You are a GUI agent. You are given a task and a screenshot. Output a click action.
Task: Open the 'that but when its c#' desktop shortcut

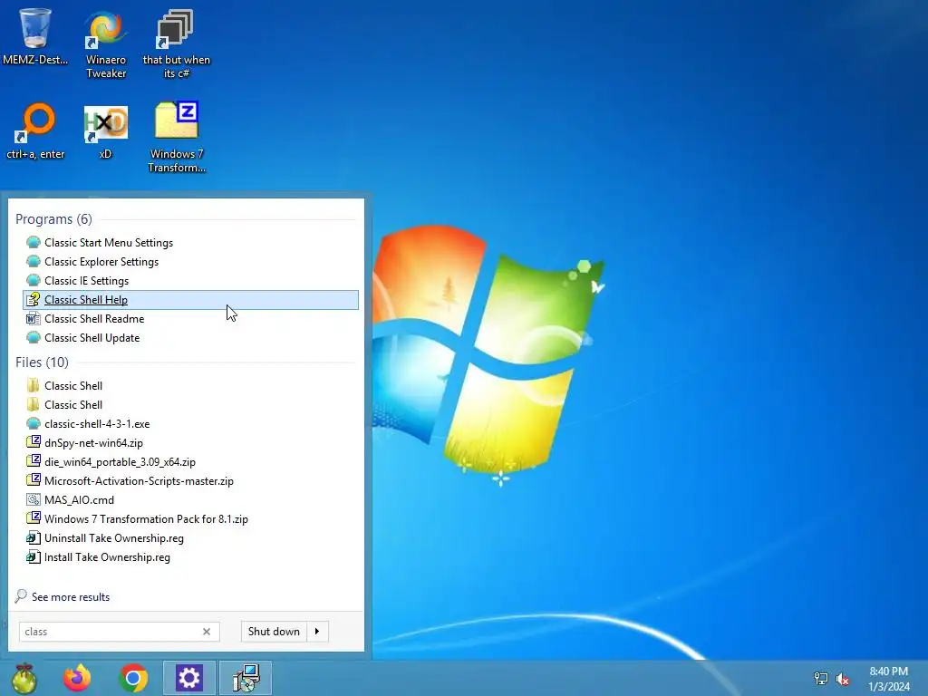(x=177, y=43)
